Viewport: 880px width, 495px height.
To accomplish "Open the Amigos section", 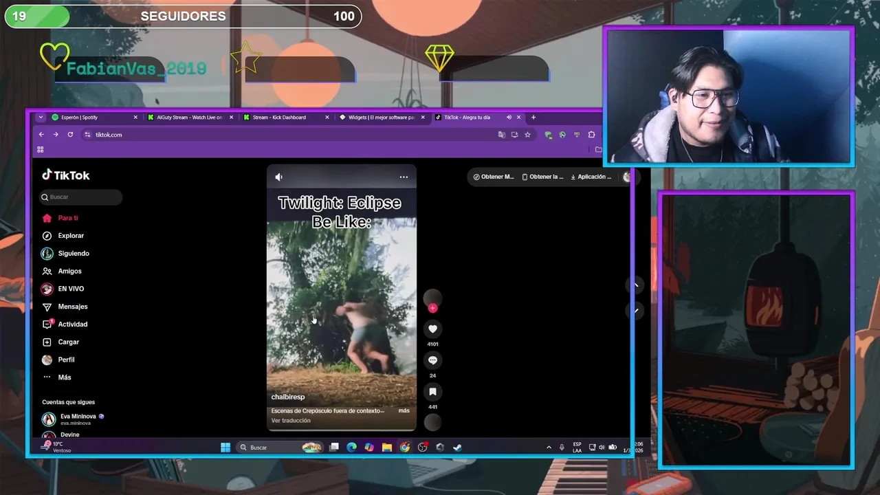I will point(69,272).
